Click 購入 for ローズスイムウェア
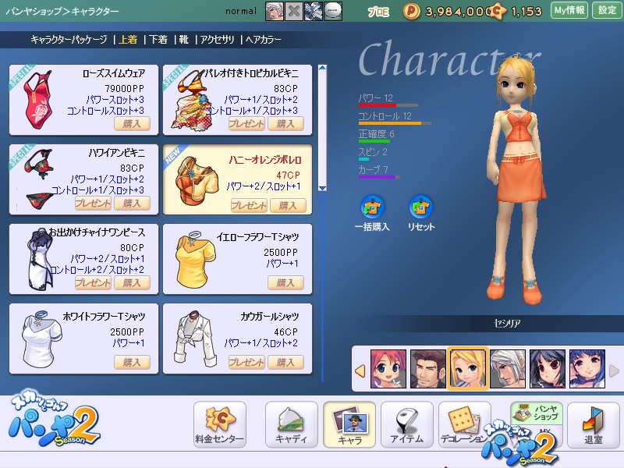 click(x=132, y=123)
